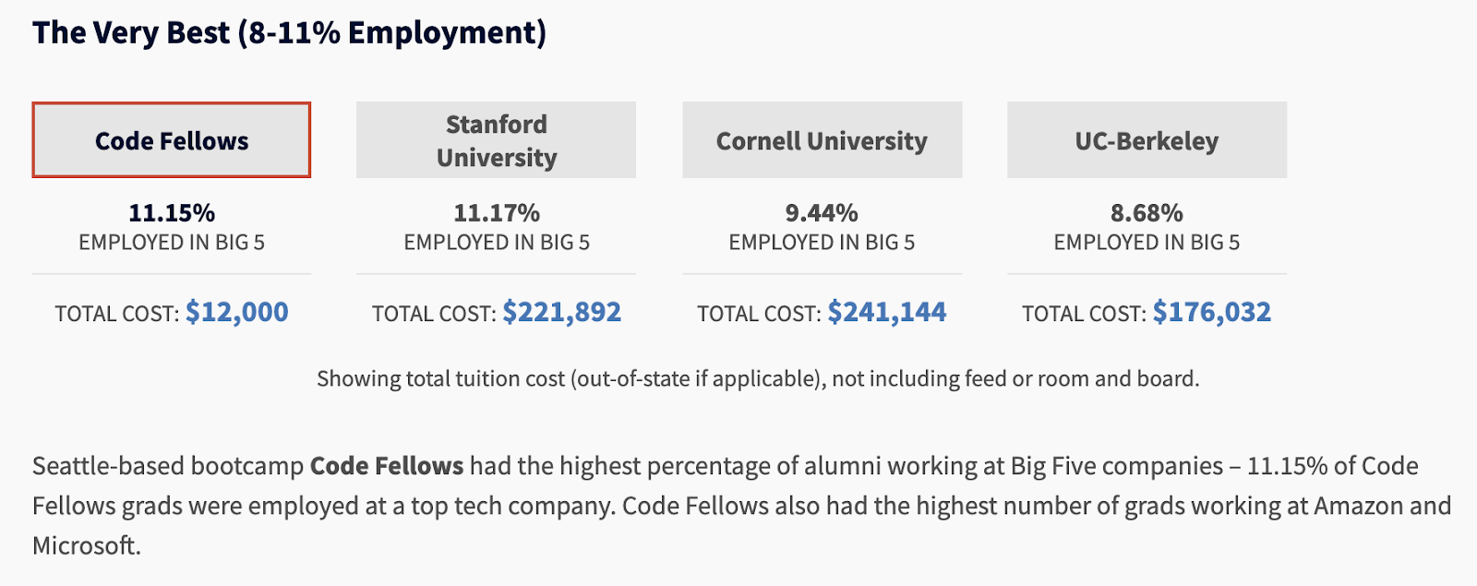1477x586 pixels.
Task: Click the 11.15% employment figure
Action: click(x=172, y=213)
